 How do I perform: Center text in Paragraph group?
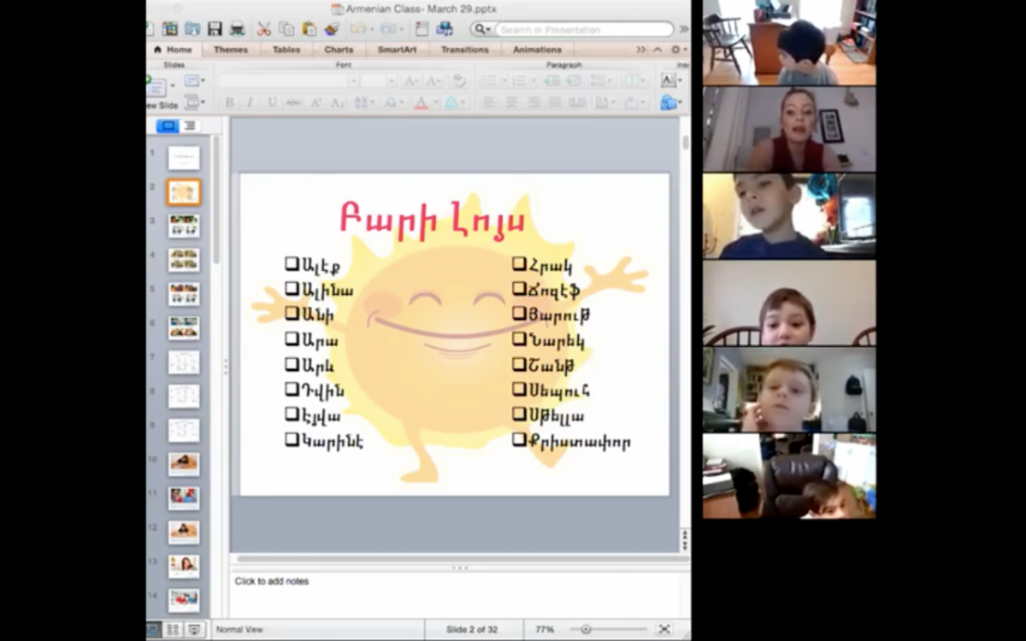511,103
